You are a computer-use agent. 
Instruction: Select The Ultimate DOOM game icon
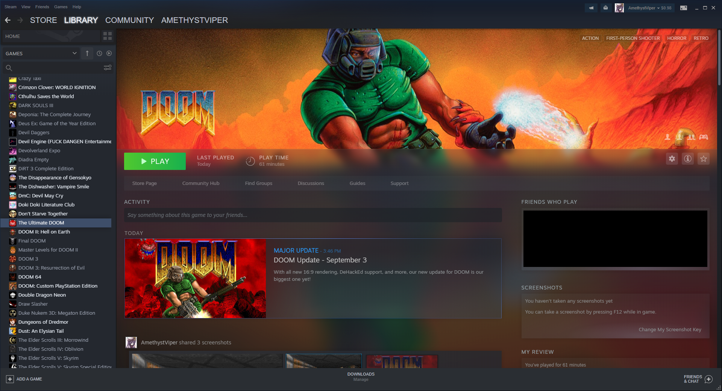click(x=13, y=223)
